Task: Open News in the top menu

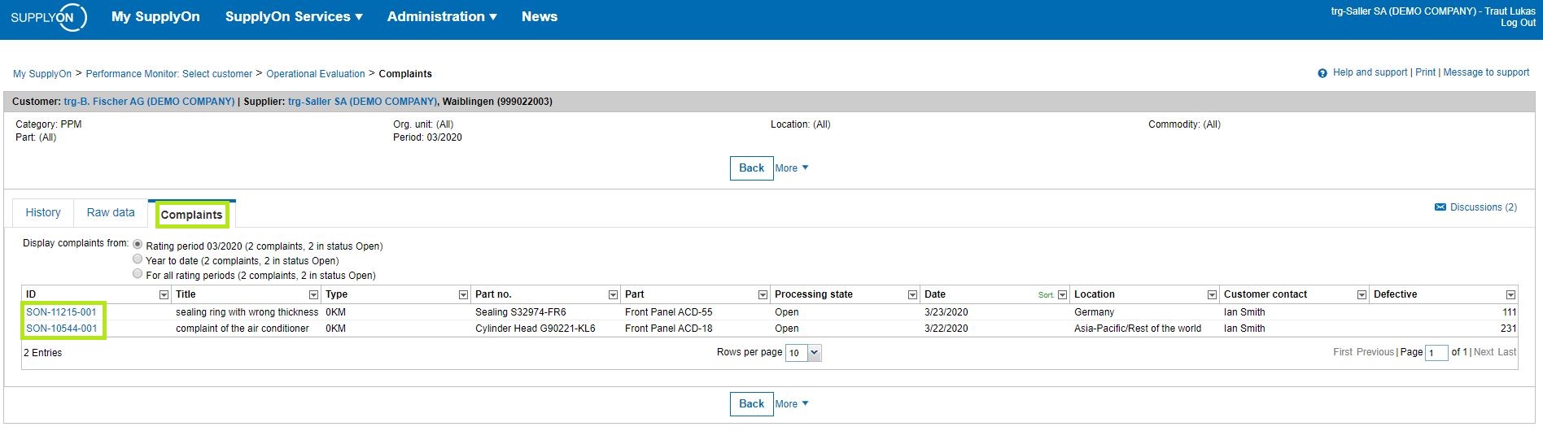Action: [x=540, y=16]
